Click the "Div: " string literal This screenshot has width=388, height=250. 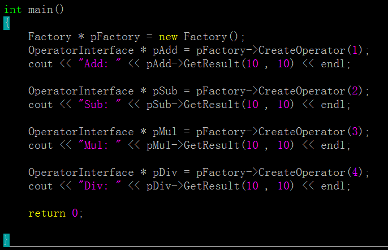point(100,186)
